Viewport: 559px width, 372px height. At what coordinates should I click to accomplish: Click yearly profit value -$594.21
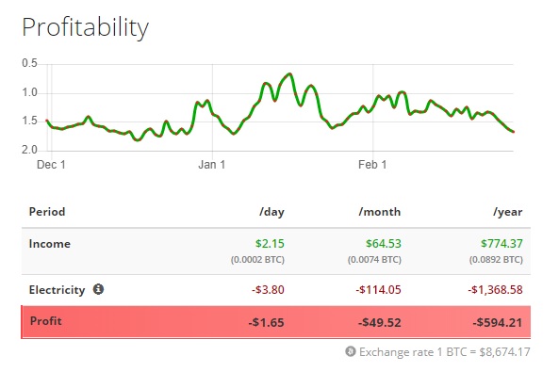pos(498,322)
